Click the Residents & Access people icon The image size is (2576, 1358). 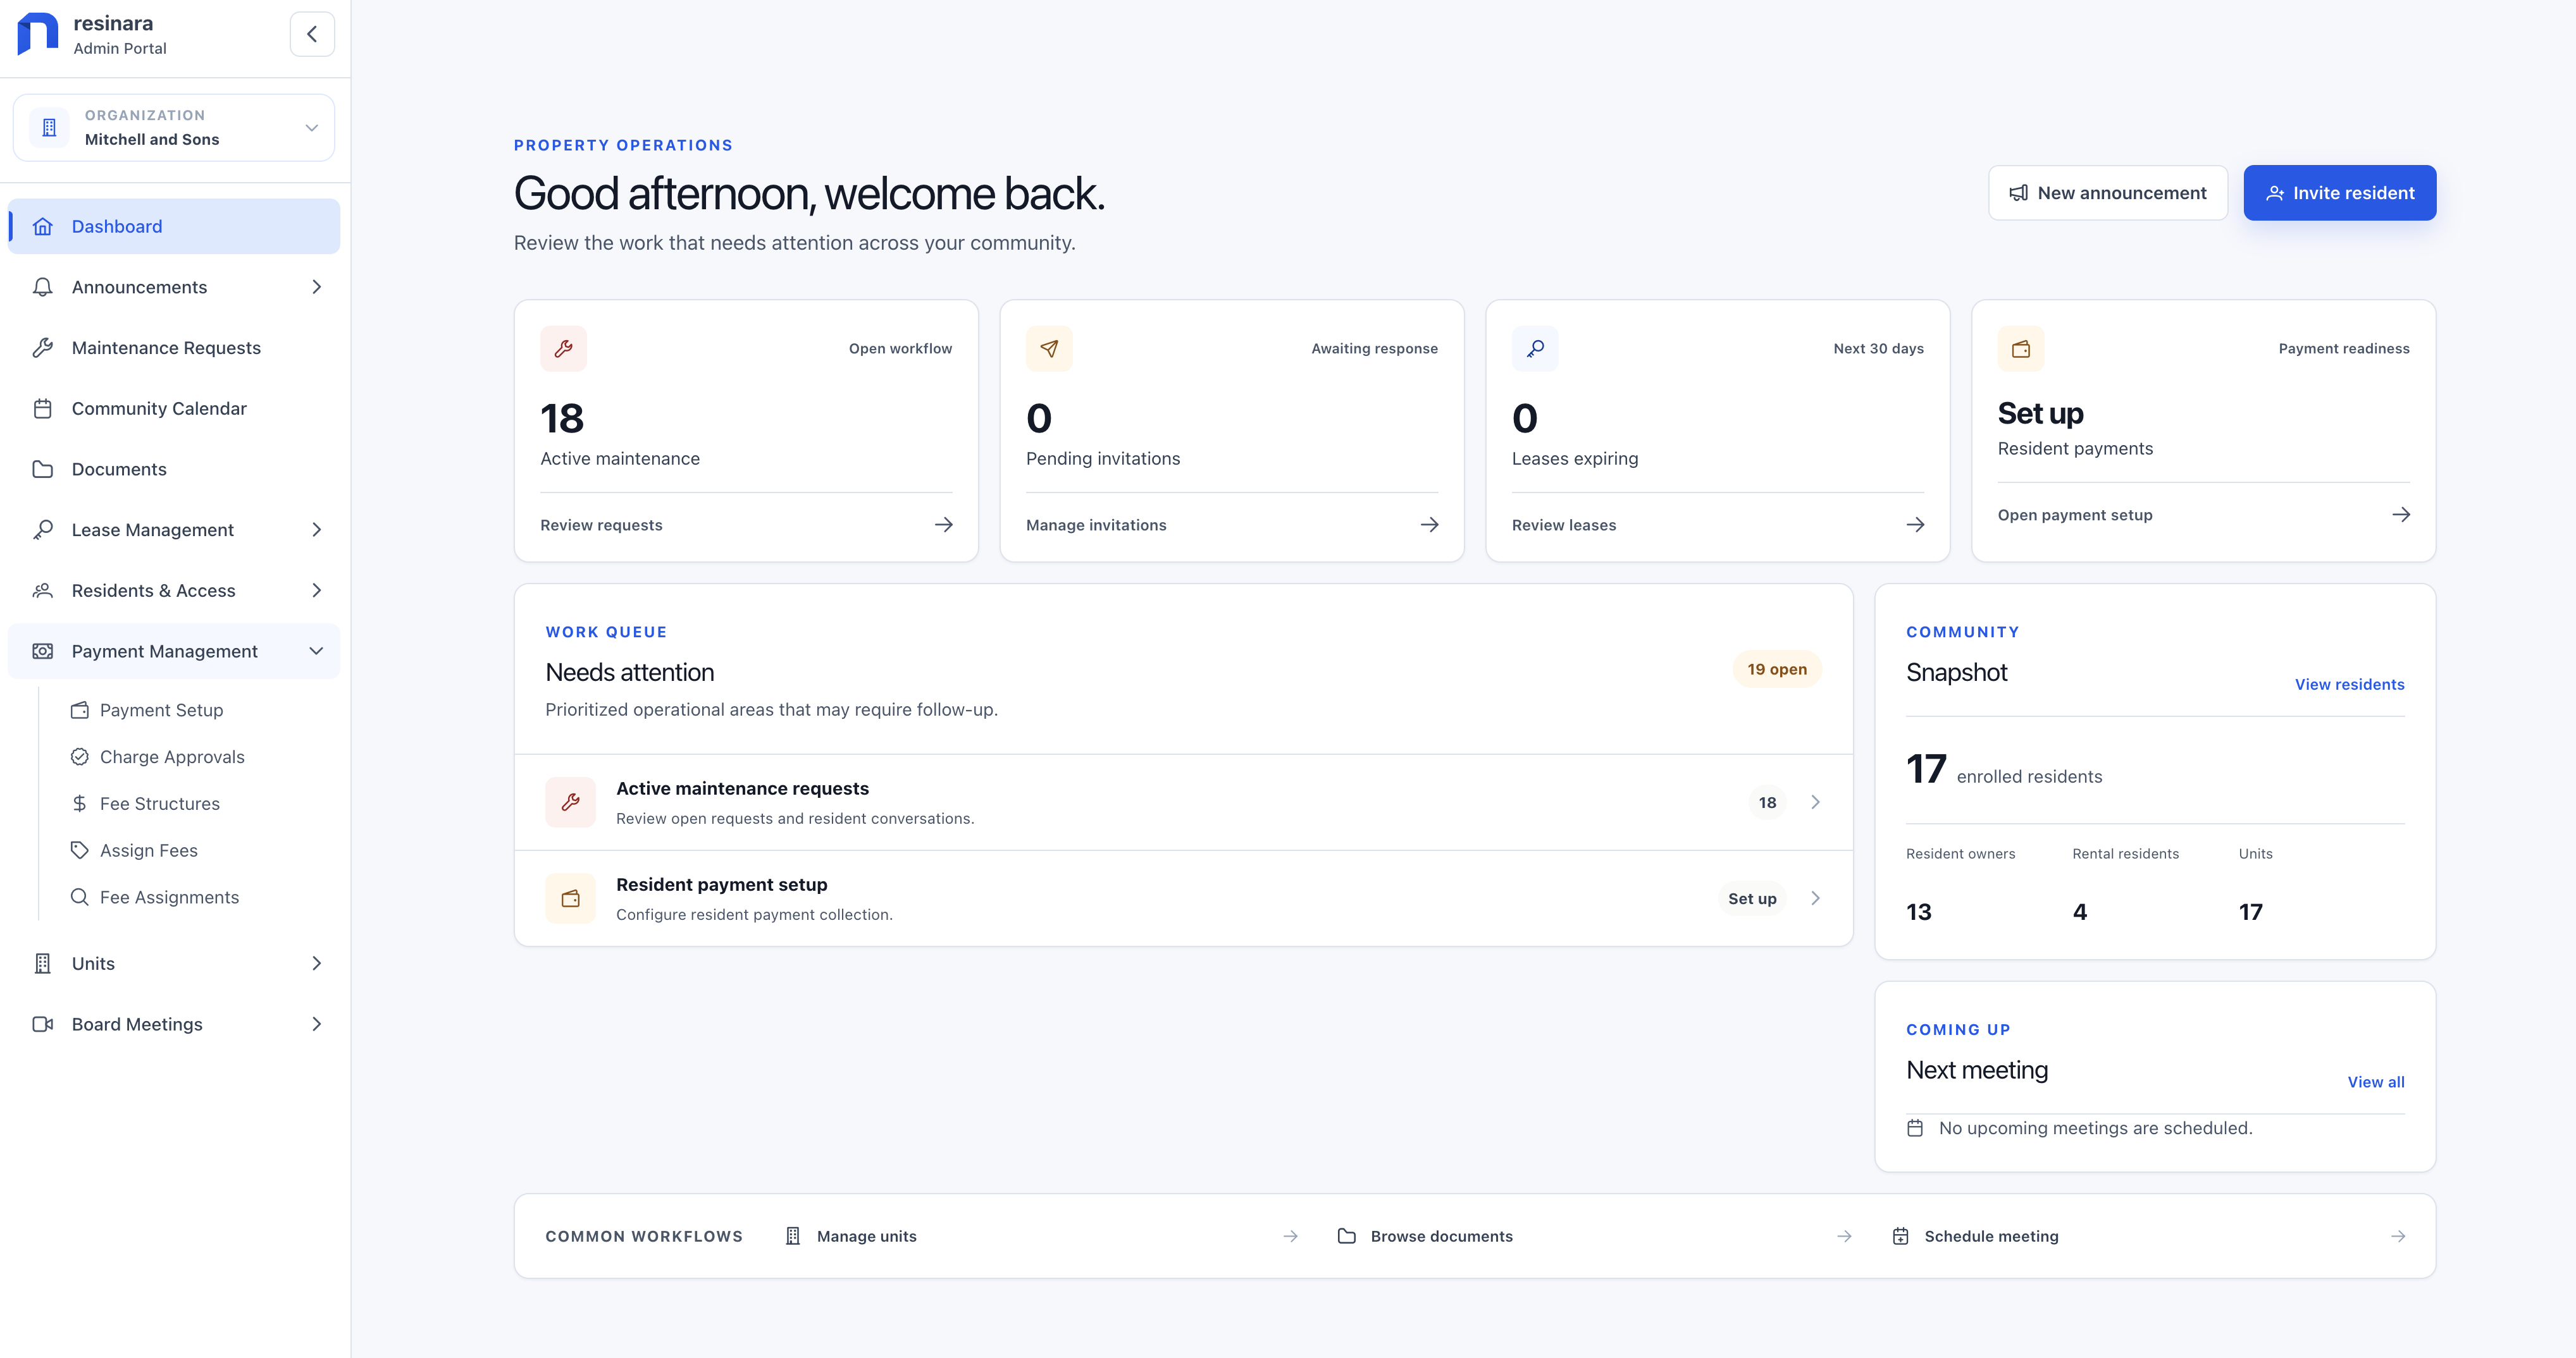click(43, 590)
